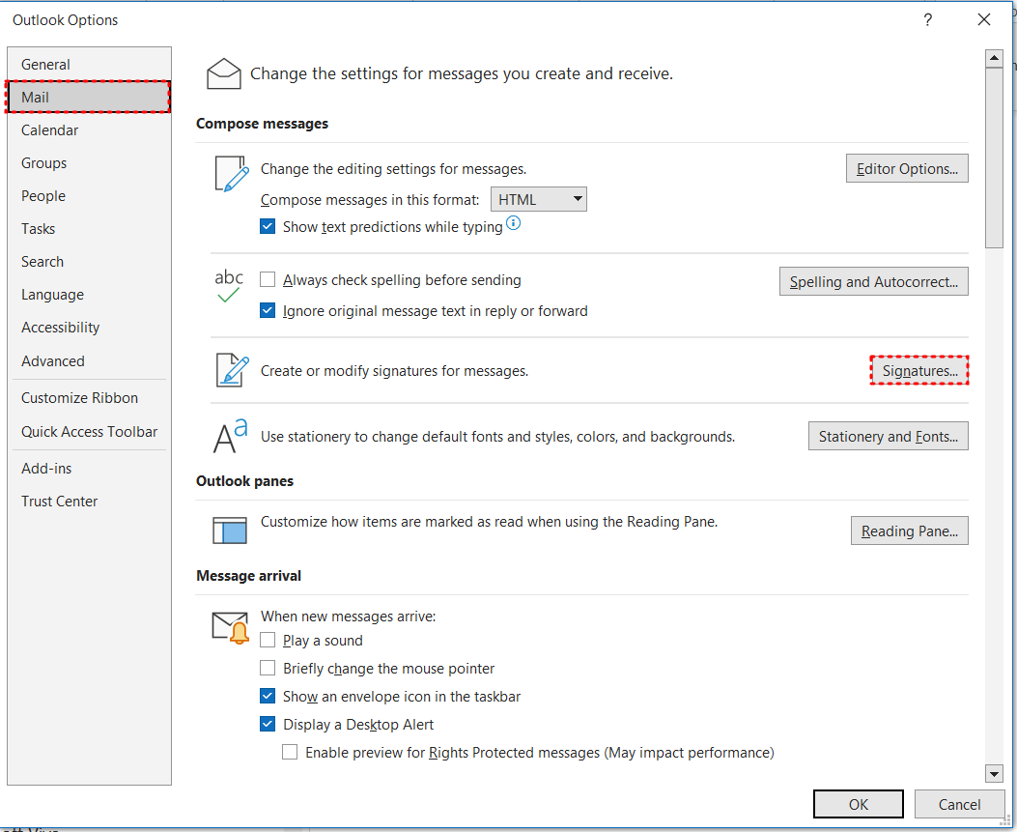Open Spelling and Autocorrect settings
The width and height of the screenshot is (1017, 832).
coord(874,281)
